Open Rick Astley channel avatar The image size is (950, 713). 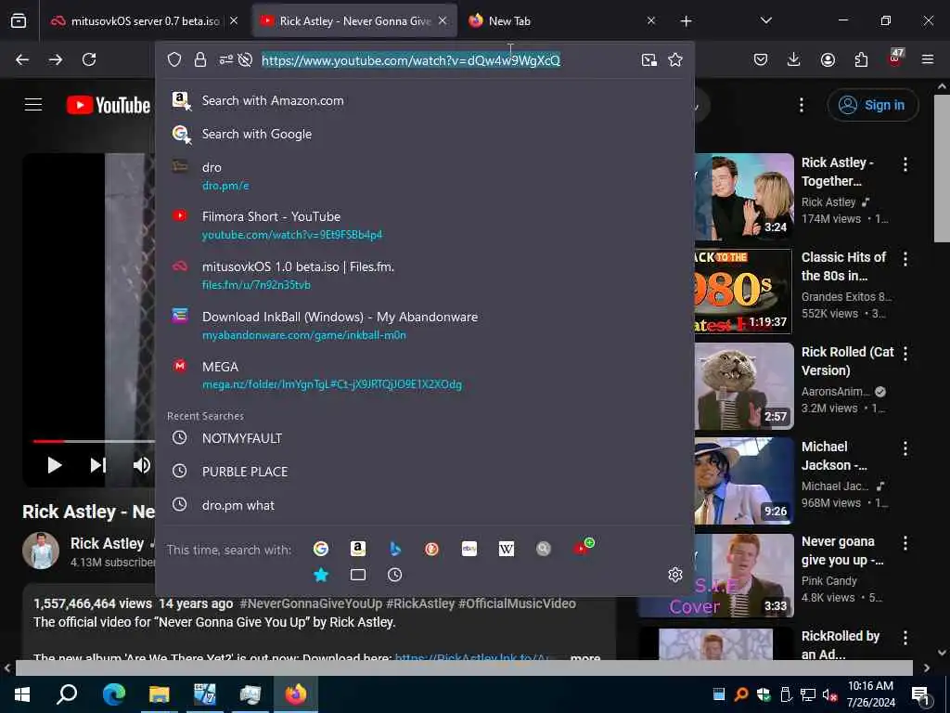point(41,550)
